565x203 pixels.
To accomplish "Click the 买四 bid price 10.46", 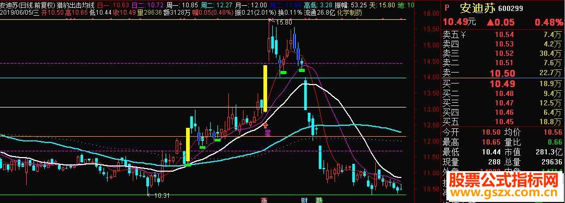I will (x=503, y=113).
